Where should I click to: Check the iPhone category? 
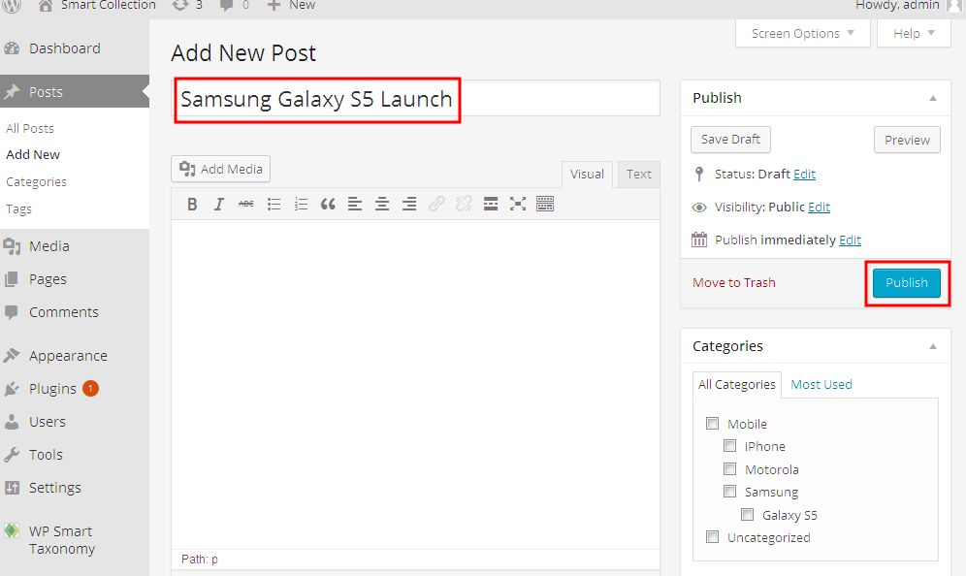(x=730, y=445)
